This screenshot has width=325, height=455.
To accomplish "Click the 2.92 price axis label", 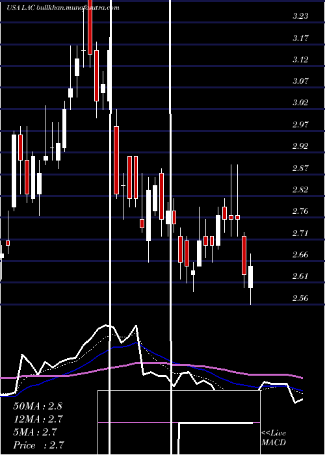I will pyautogui.click(x=300, y=146).
